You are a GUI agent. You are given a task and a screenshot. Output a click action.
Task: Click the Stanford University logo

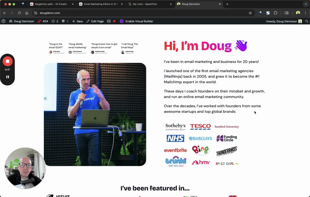tap(226, 127)
